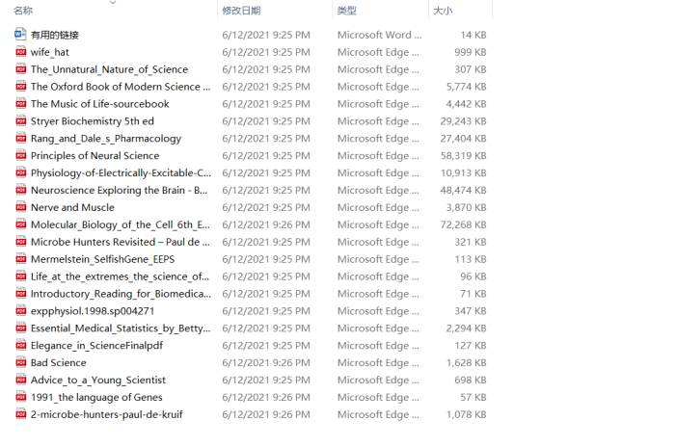Sort files by the 大小 column header
This screenshot has height=447, width=676.
443,11
